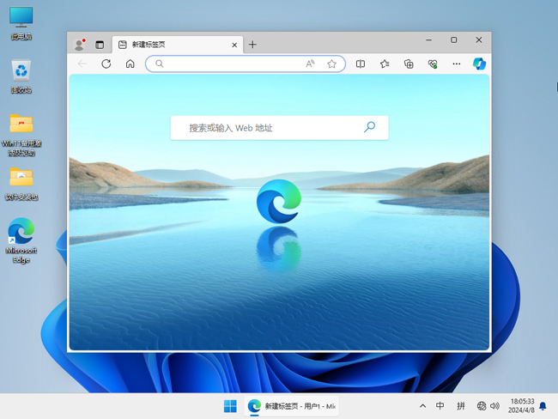Click the blue search magnifier button
Viewport: 558px width, 419px height.
pos(369,127)
